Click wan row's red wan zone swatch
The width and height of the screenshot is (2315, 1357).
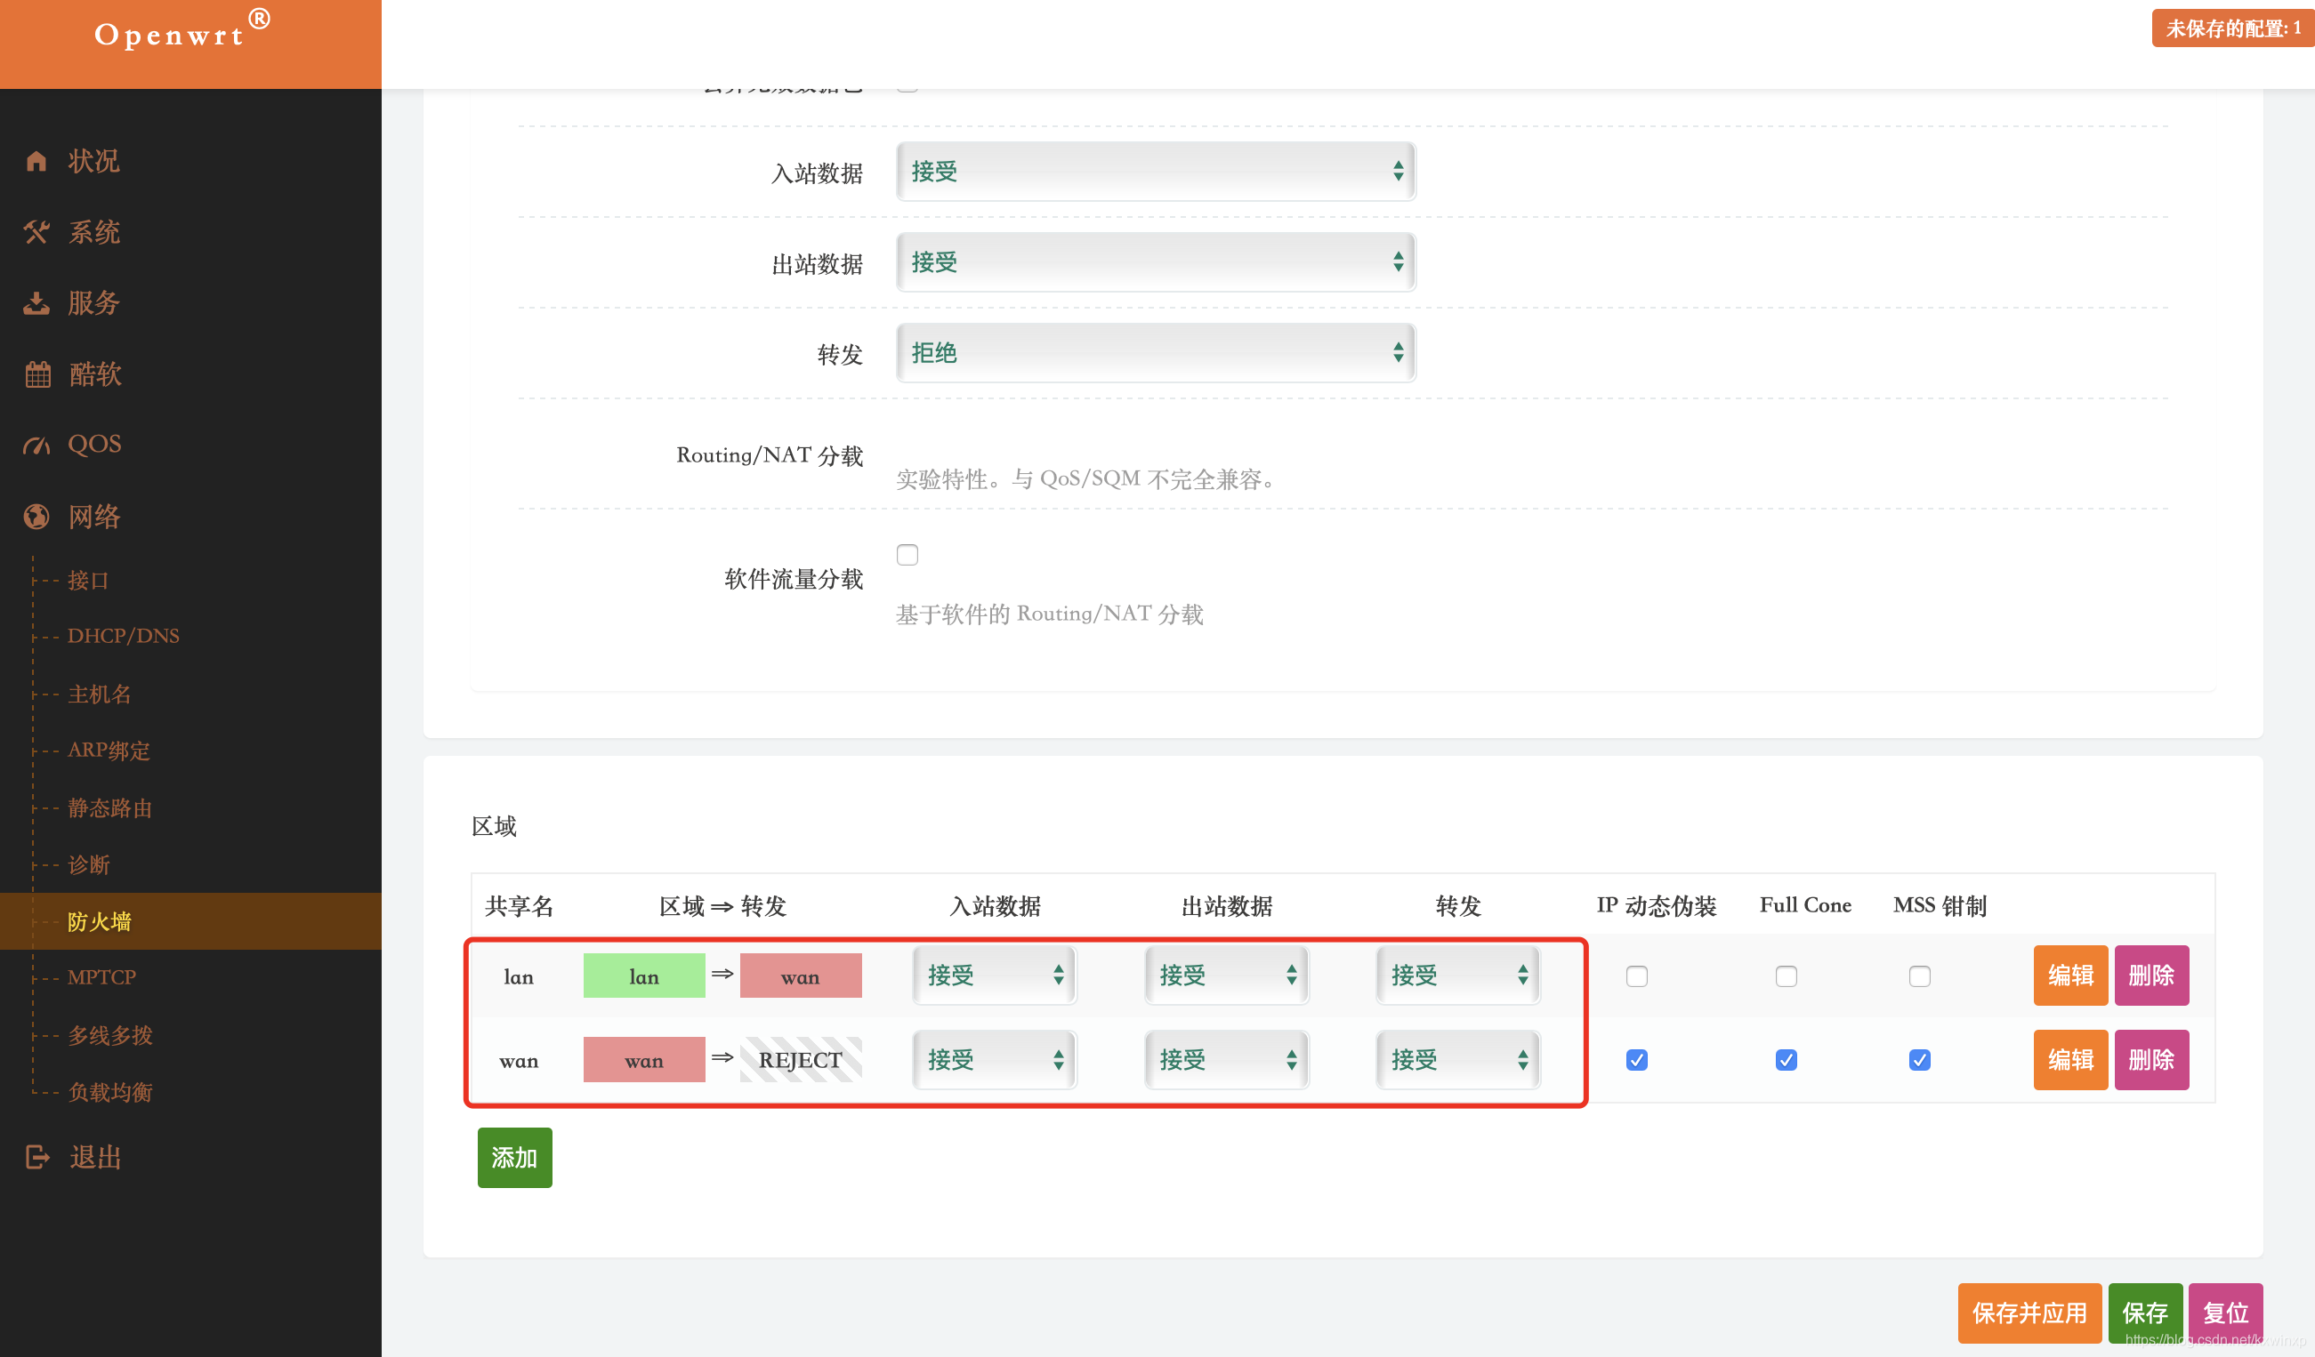click(x=644, y=1061)
